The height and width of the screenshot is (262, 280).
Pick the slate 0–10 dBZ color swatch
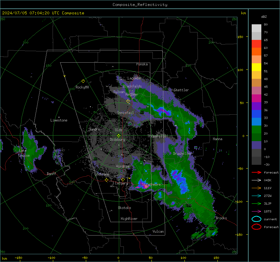pyautogui.click(x=256, y=145)
